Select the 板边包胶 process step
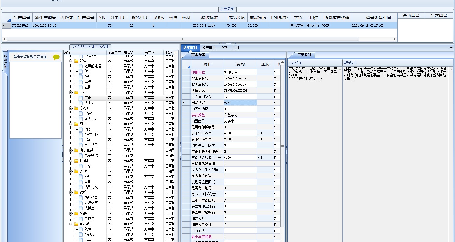 tap(91, 134)
